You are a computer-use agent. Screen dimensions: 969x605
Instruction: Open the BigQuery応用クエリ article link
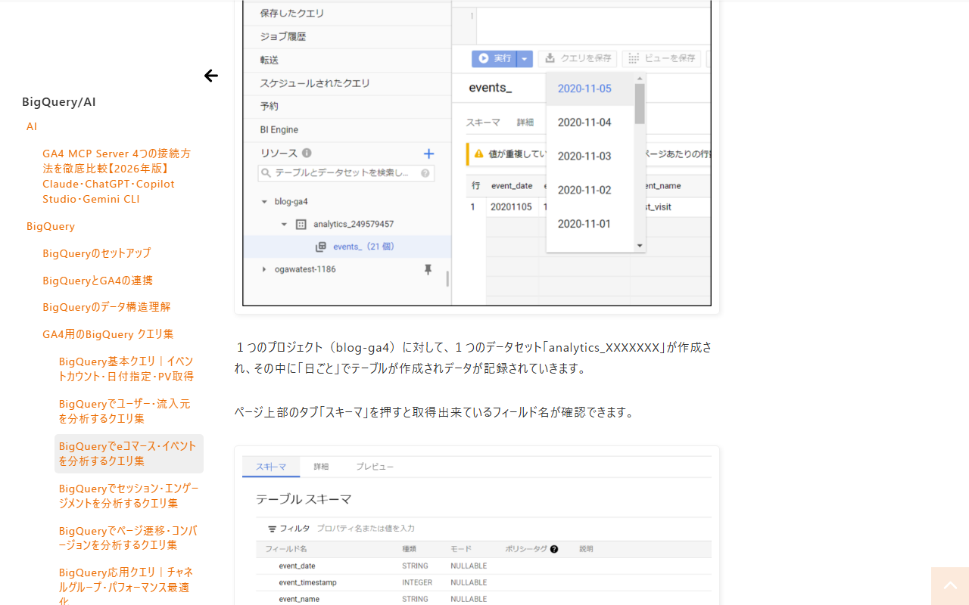[x=126, y=587]
